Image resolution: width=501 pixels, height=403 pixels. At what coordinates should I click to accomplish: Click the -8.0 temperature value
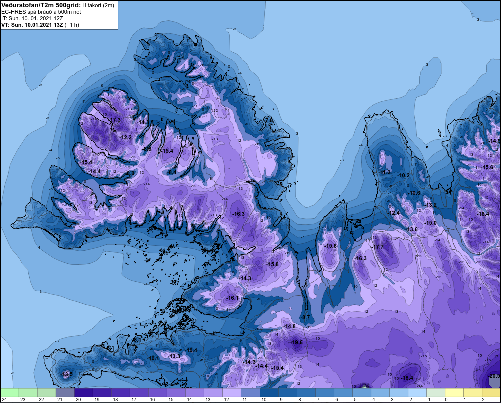coord(130,173)
